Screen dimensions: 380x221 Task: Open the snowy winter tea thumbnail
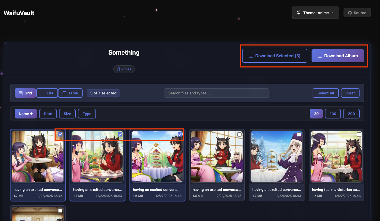[277, 157]
